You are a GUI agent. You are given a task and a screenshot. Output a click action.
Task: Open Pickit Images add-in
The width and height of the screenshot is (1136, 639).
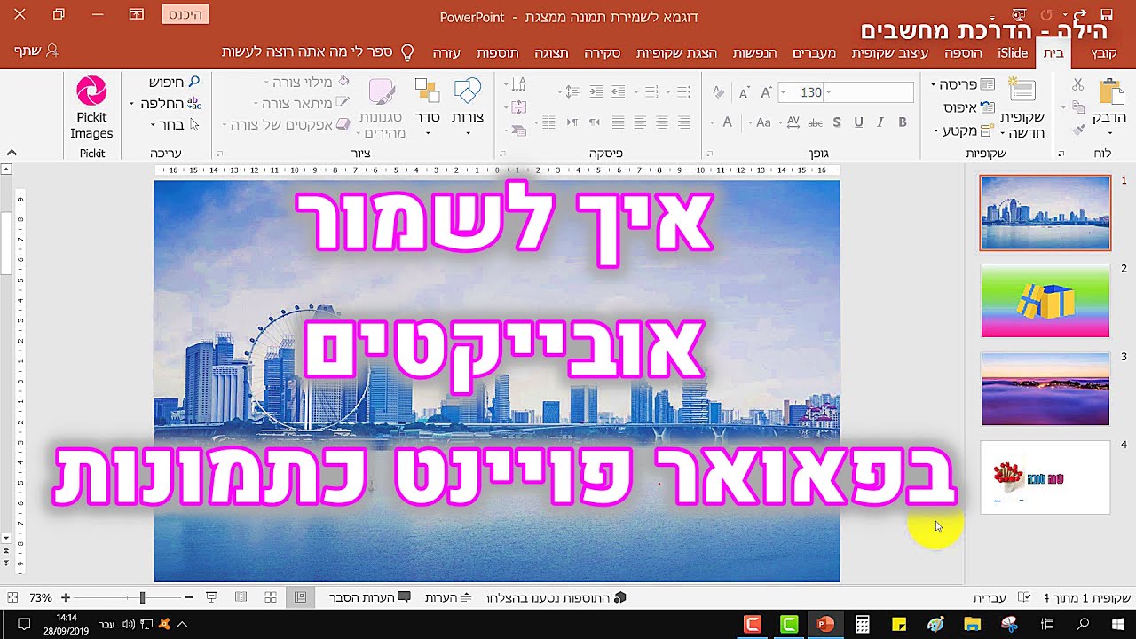point(91,108)
